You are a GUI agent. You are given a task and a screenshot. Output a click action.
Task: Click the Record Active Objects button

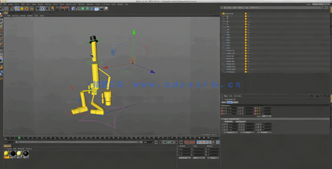tap(186, 142)
